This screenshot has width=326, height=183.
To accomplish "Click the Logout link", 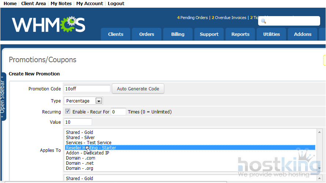I will [x=116, y=4].
